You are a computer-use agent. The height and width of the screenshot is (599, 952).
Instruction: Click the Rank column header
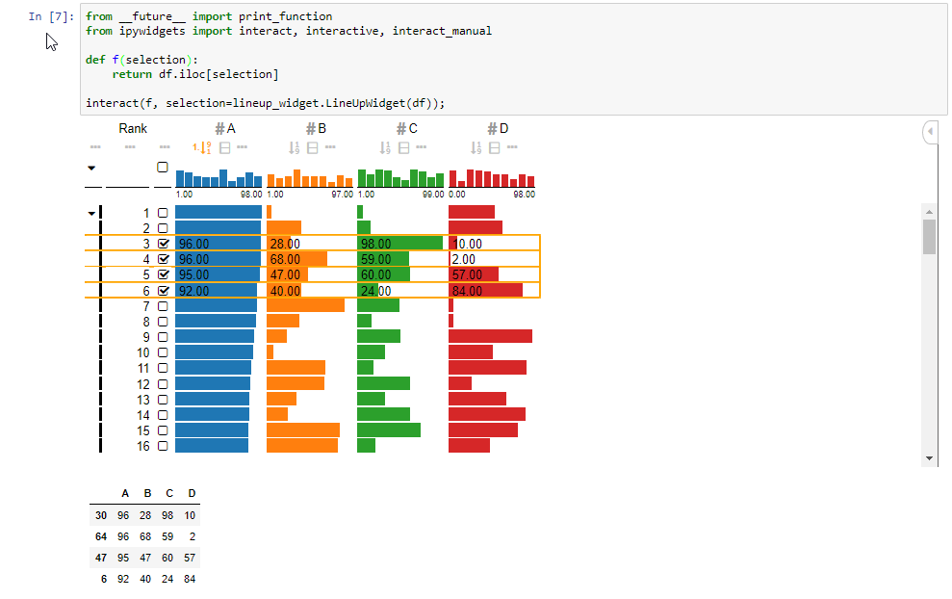pyautogui.click(x=133, y=129)
